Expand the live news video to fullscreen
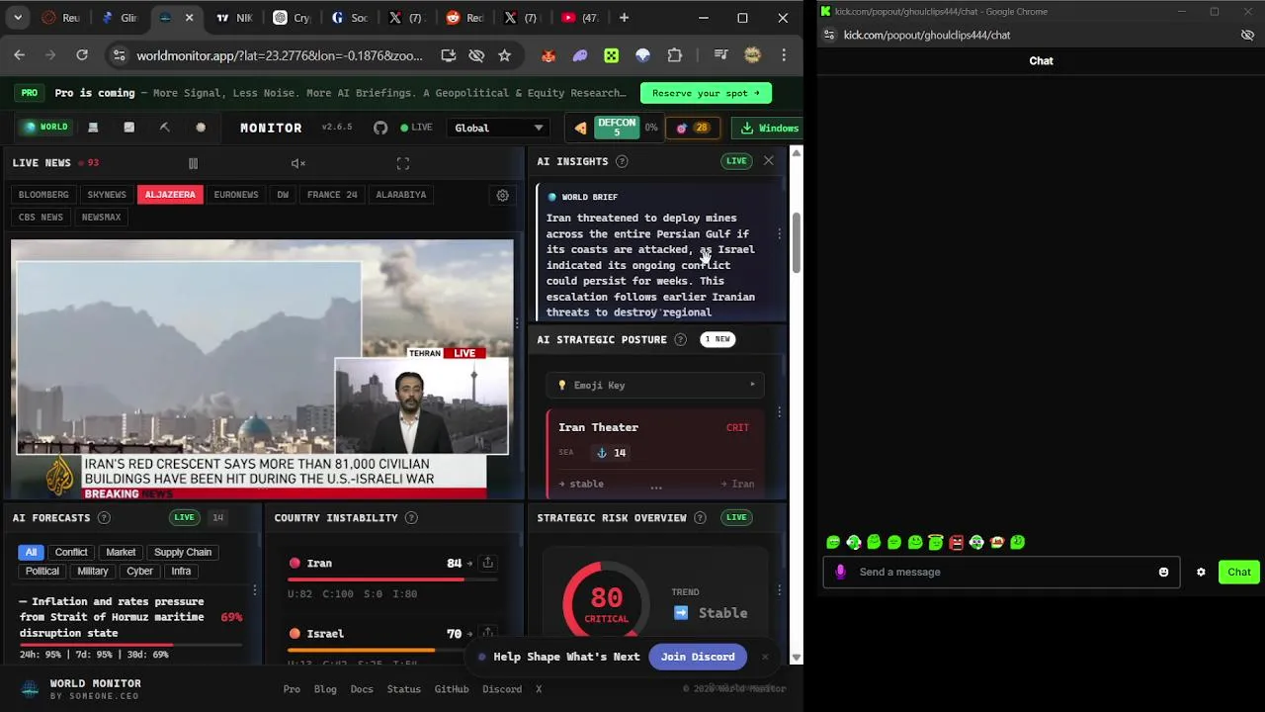Screen dimensions: 1265x712 pos(403,163)
